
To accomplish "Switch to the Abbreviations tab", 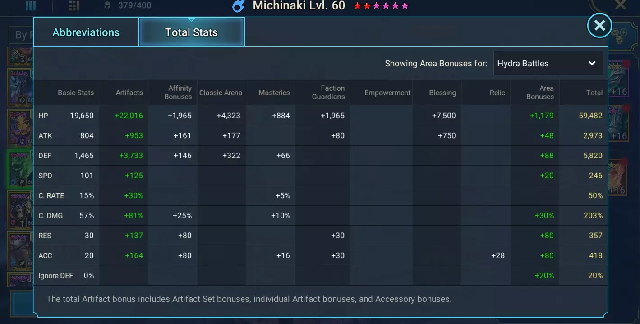I will pyautogui.click(x=86, y=32).
